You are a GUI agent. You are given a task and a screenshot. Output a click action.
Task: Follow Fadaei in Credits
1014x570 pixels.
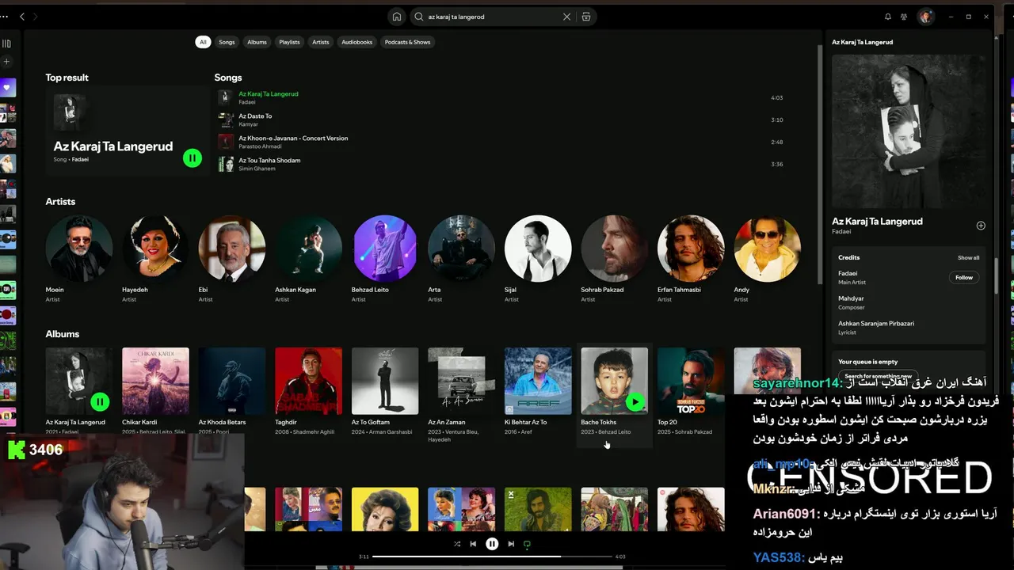click(x=964, y=278)
